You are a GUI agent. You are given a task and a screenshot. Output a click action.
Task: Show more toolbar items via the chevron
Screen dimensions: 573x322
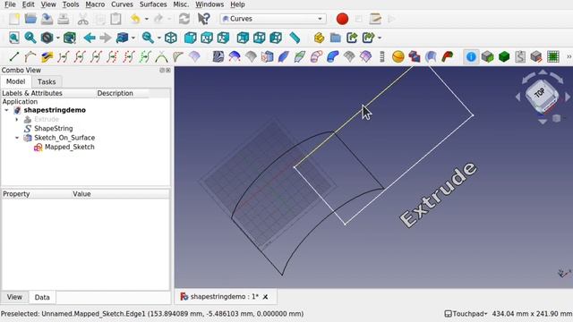(569, 56)
